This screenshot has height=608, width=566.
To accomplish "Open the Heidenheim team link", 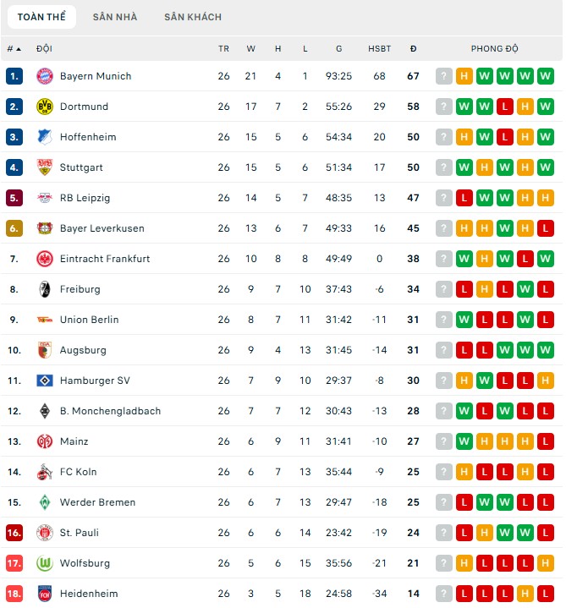I will click(x=89, y=594).
